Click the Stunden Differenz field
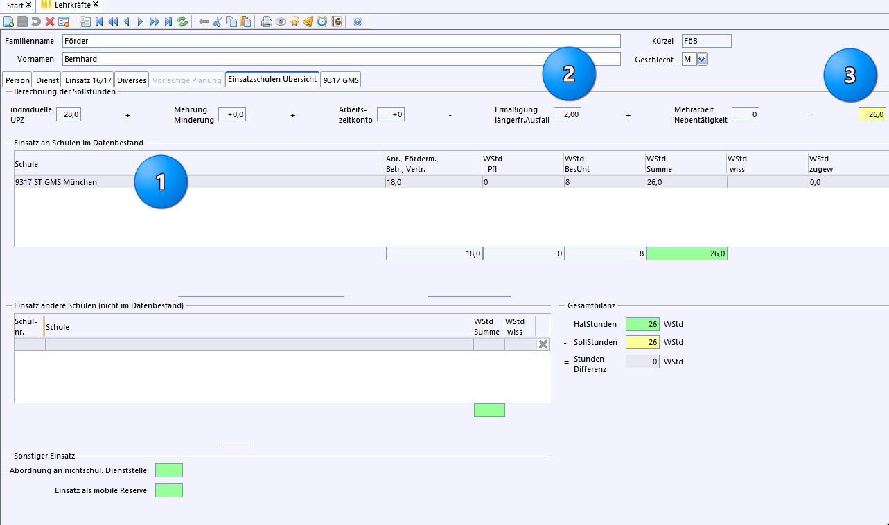This screenshot has width=889, height=525. tap(642, 362)
